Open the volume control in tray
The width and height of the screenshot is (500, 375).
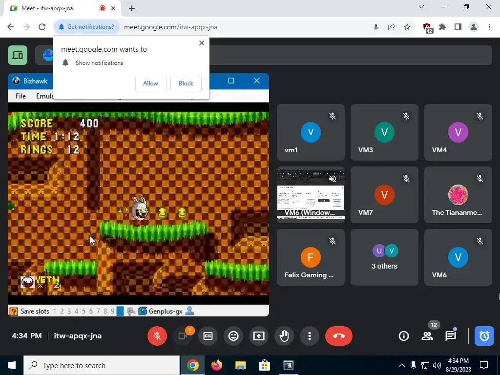437,365
